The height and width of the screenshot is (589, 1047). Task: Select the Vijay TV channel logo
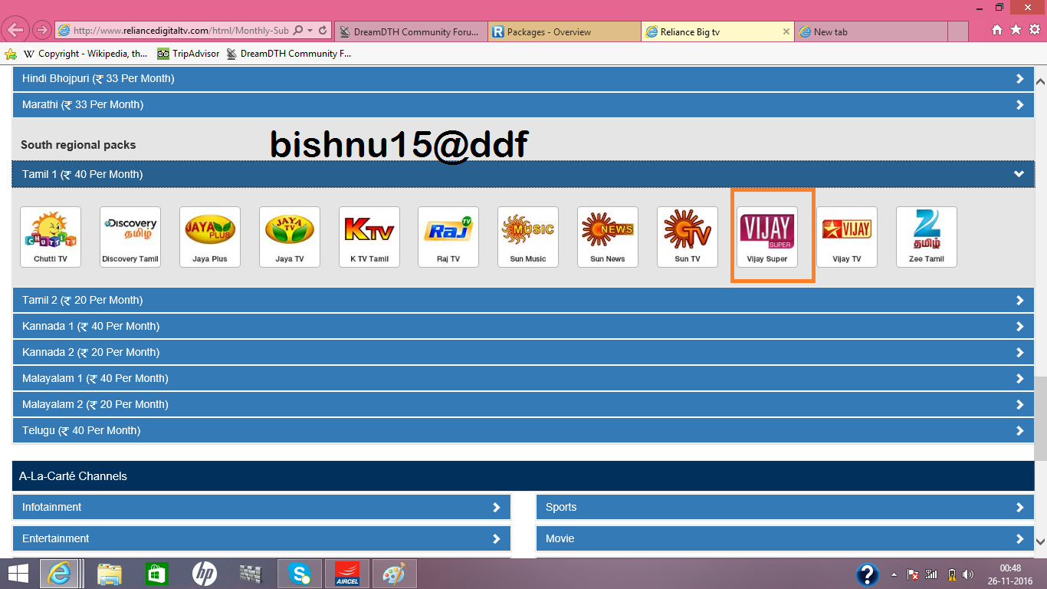coord(847,237)
